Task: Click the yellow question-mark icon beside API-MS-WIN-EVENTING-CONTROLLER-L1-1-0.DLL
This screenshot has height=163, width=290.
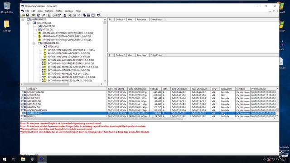Action: pos(39,33)
